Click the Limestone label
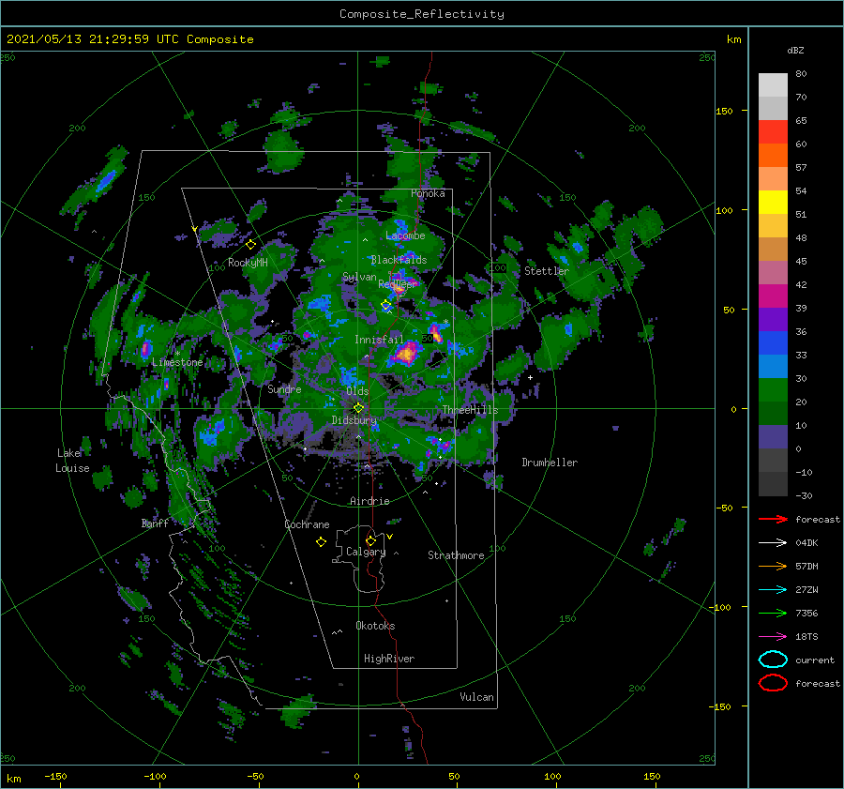This screenshot has width=844, height=789. (177, 362)
